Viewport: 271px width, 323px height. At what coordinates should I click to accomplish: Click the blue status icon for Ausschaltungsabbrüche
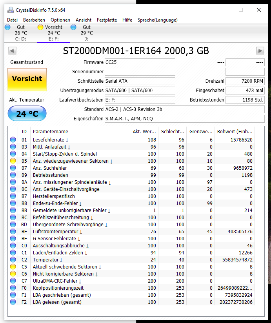pyautogui.click(x=13, y=245)
